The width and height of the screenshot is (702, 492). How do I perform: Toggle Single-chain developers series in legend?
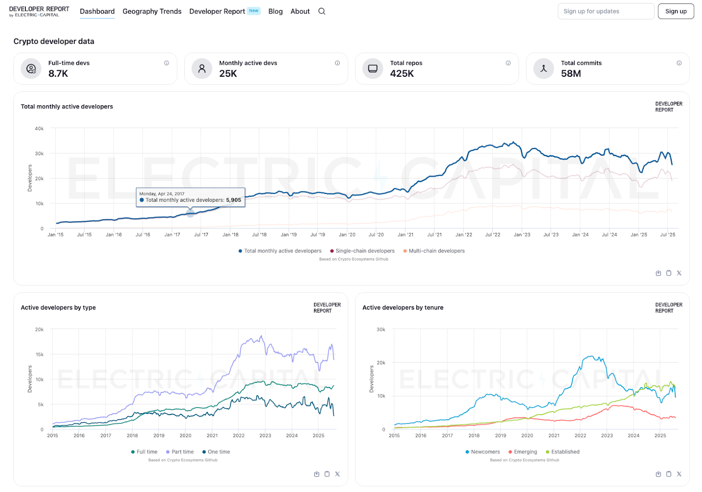point(365,251)
